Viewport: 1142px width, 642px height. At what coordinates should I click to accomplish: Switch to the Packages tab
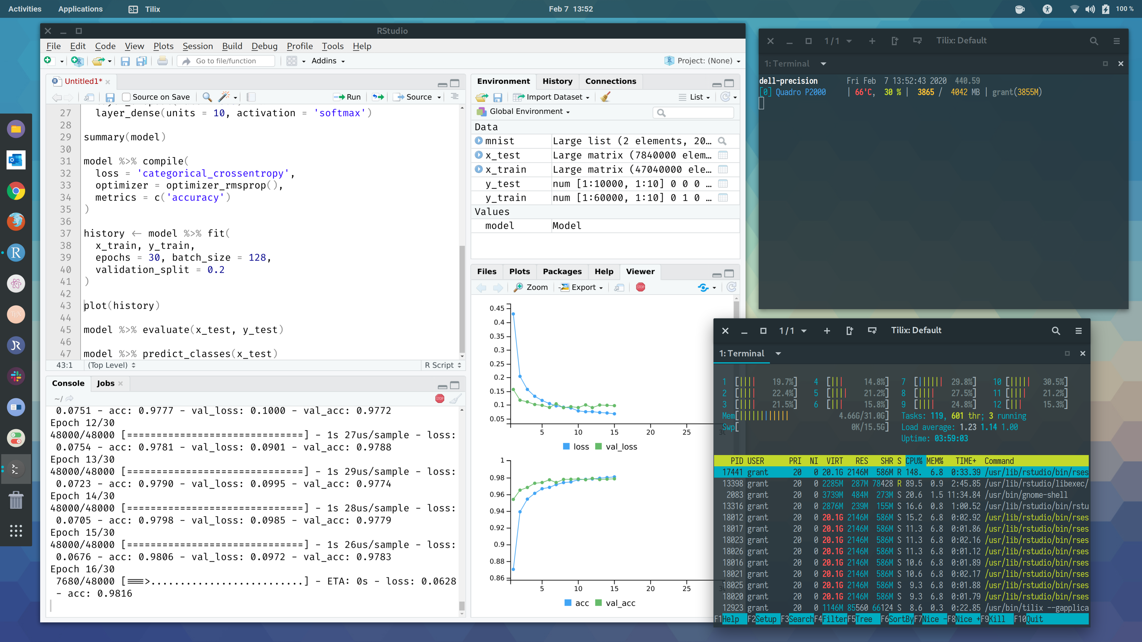coord(562,271)
